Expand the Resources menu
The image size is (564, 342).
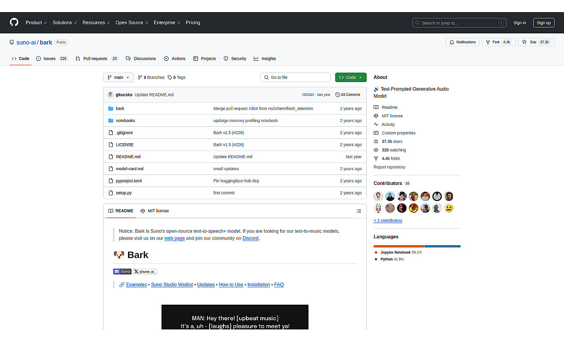(x=96, y=23)
